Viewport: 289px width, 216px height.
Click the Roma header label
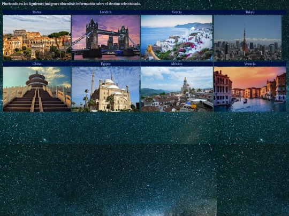tap(37, 12)
